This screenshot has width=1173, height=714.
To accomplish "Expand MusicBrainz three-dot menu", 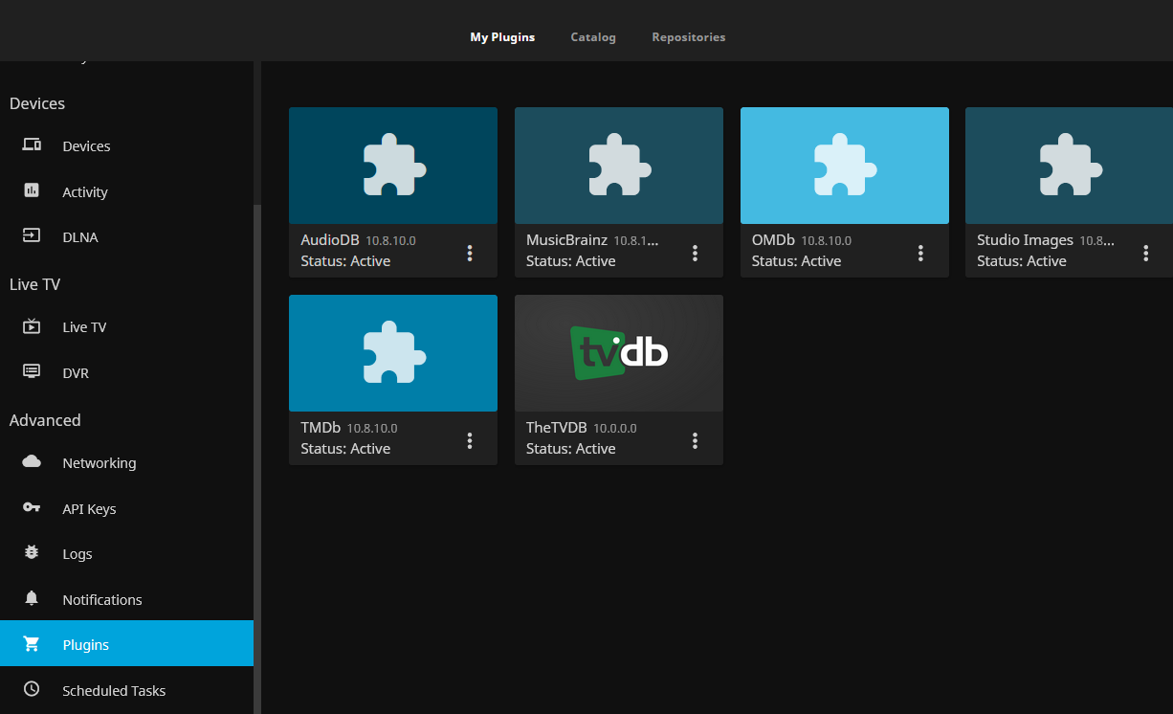I will tap(696, 253).
